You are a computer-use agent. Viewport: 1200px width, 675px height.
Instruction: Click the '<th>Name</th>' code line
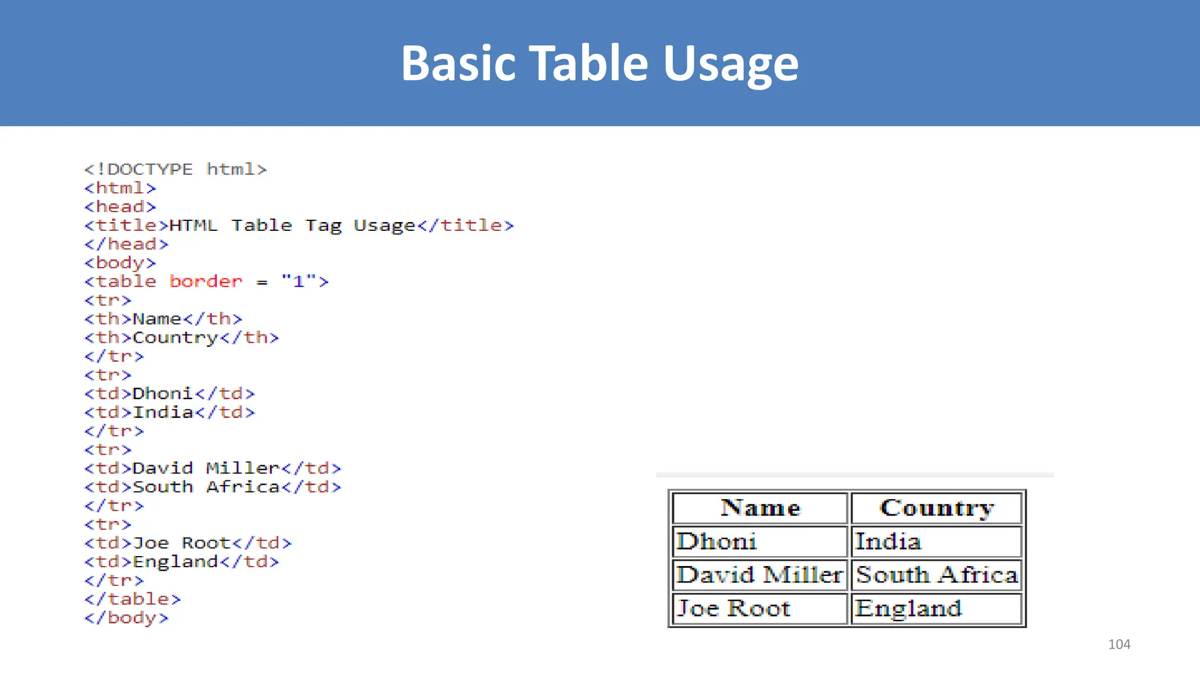click(x=163, y=319)
